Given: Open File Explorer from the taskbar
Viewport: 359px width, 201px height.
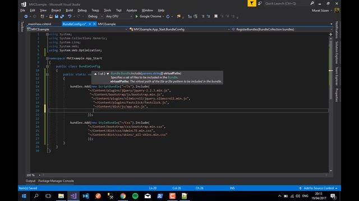Looking at the screenshot, I should click(x=61, y=196).
